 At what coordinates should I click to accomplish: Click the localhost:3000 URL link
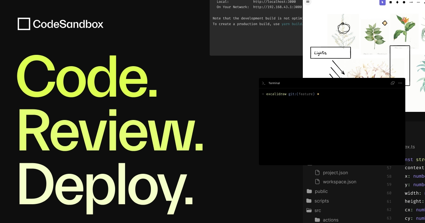pyautogui.click(x=274, y=2)
